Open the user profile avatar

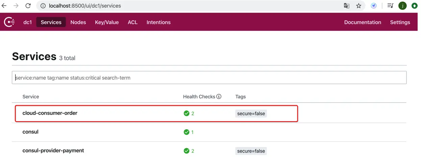402,6
